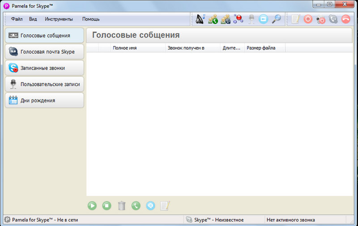The width and height of the screenshot is (358, 226).
Task: Click the contacts with green phone icon
Action: click(x=213, y=19)
